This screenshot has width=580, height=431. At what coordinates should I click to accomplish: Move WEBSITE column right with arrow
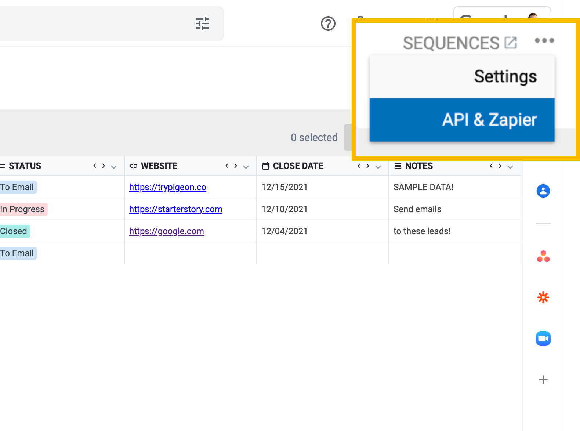236,166
